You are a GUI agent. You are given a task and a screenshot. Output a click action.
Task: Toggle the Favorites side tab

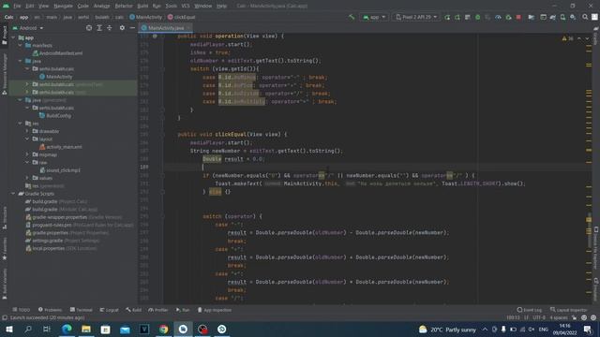[x=4, y=248]
